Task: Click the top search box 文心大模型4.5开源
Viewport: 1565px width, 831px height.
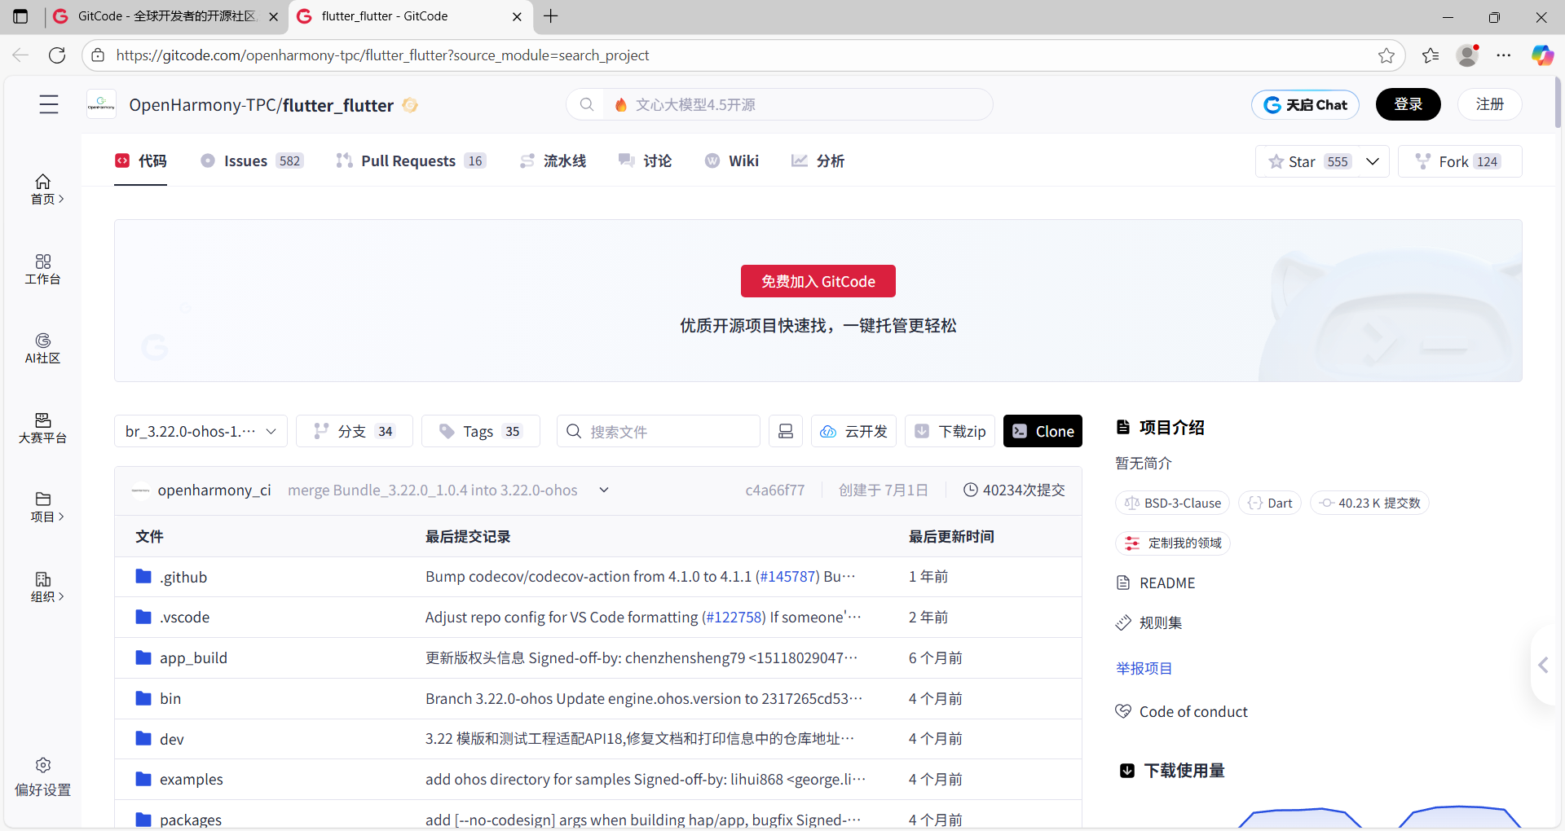Action: [779, 104]
